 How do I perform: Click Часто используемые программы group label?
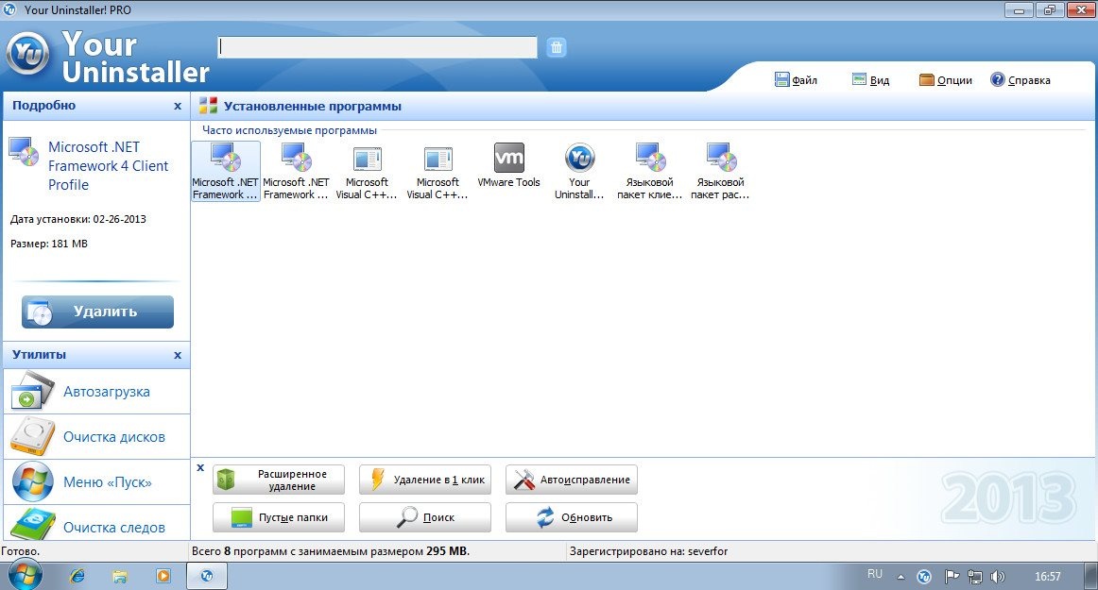pos(290,130)
